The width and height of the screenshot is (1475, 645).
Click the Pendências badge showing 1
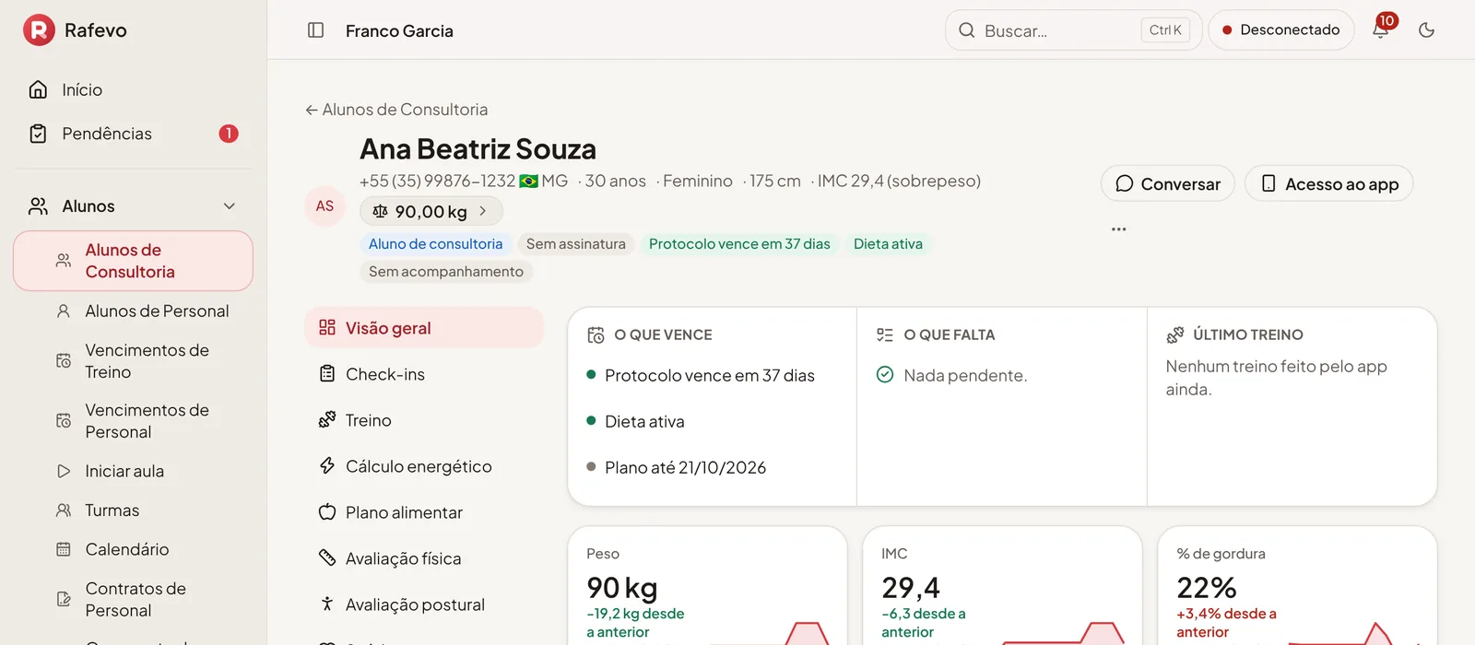229,134
